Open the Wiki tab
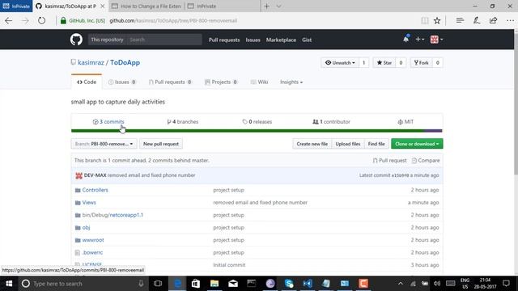 pyautogui.click(x=259, y=82)
